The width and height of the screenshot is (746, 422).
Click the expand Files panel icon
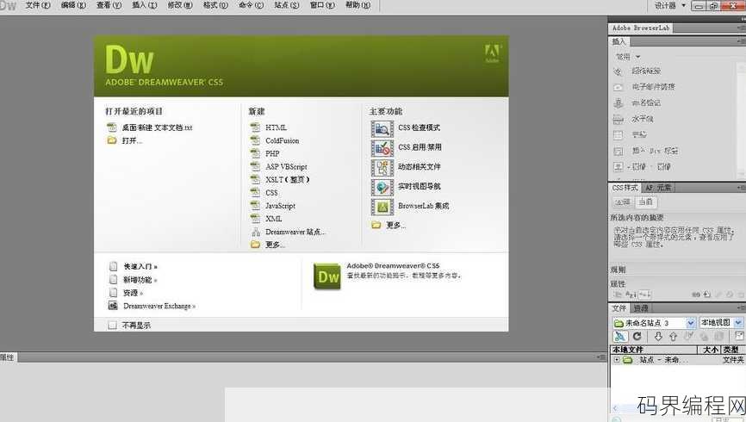[739, 337]
